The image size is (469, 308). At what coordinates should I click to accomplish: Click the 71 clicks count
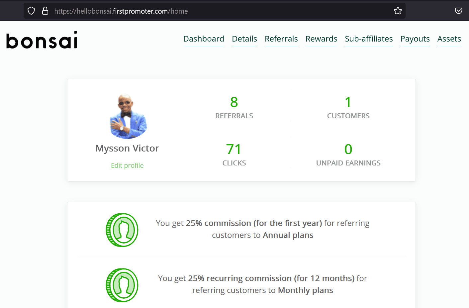pos(234,149)
